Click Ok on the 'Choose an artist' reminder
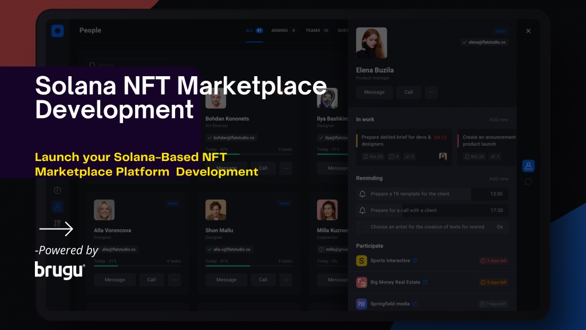Screen dimensions: 586x330 (500, 227)
